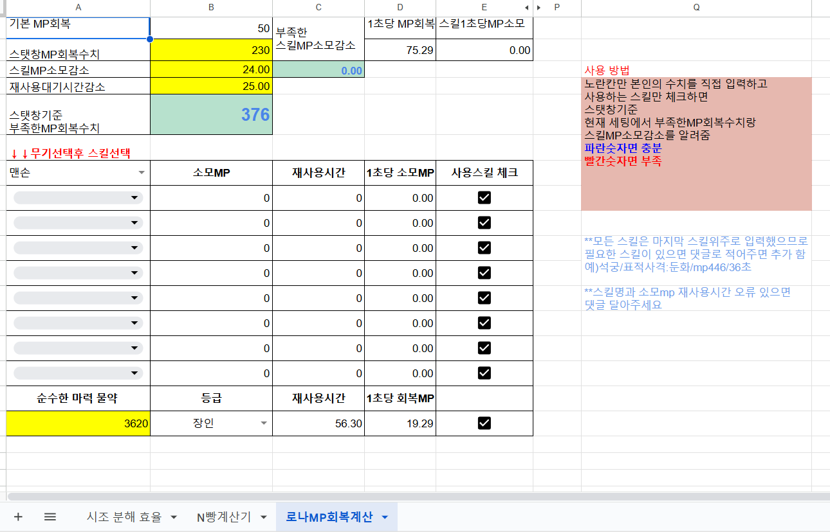
Task: Toggle the first skill row's 사용스킬 체크 checkbox
Action: point(484,197)
